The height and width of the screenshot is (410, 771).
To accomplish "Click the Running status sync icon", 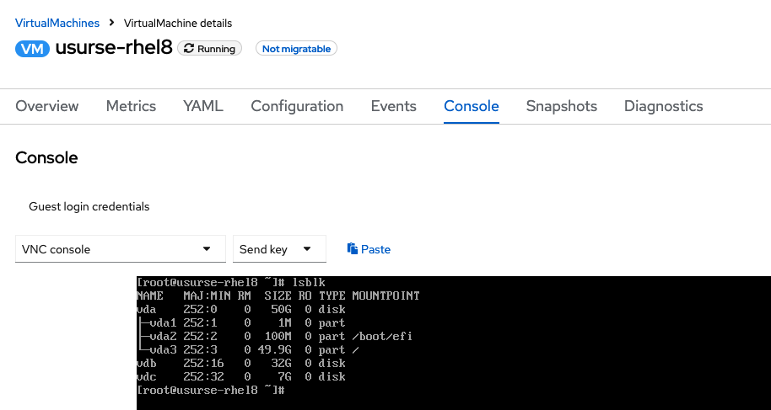I will click(189, 49).
